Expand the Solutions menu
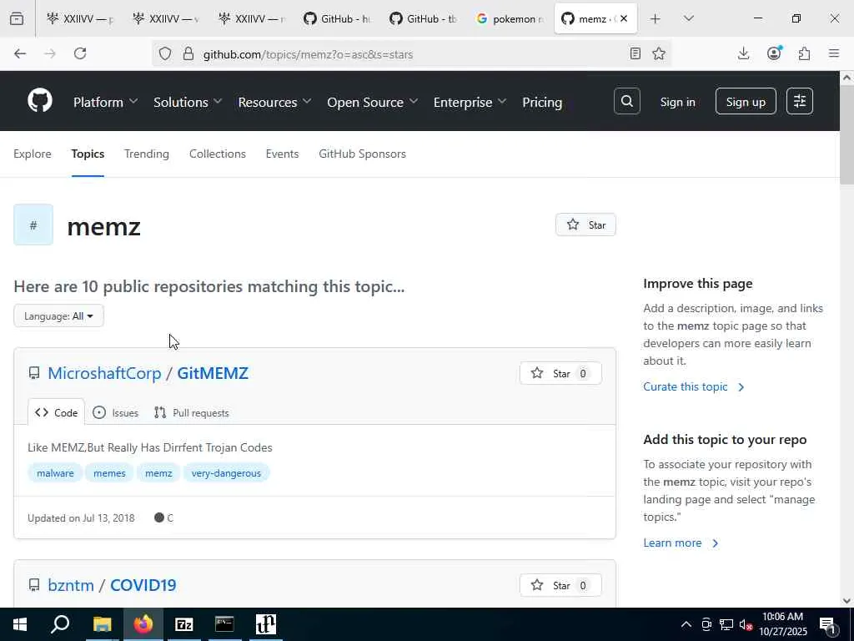 tap(188, 102)
